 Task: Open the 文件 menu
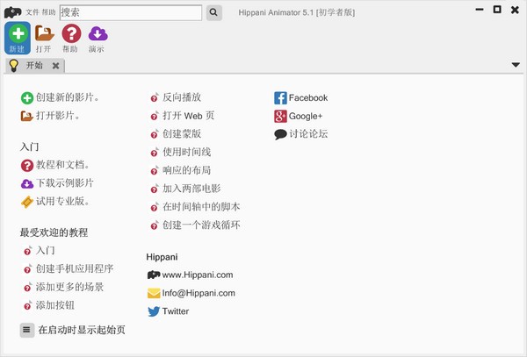coord(32,12)
